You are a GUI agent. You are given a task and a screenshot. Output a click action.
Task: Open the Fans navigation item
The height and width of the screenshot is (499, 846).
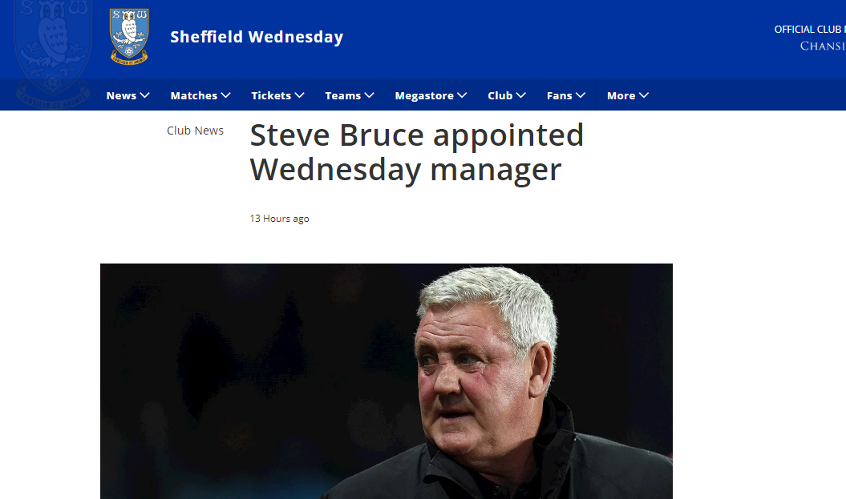pos(559,95)
